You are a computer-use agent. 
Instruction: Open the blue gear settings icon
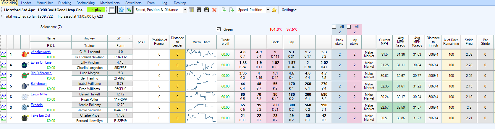(121, 10)
